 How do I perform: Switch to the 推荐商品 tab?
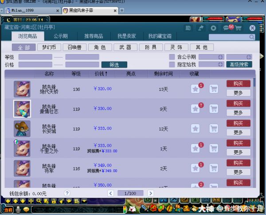tap(94, 36)
